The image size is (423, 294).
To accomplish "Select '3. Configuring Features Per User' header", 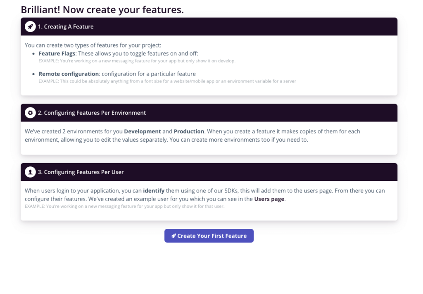I will [x=209, y=172].
